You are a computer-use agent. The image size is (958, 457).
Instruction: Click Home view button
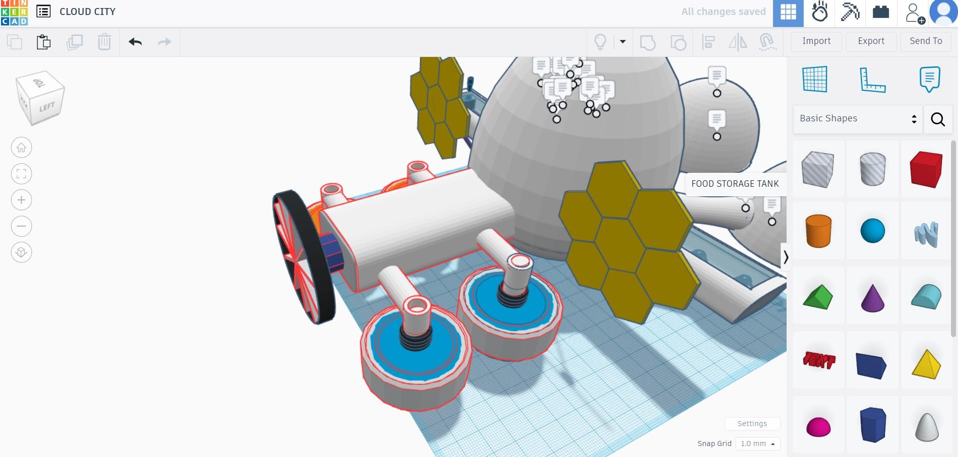coord(21,148)
